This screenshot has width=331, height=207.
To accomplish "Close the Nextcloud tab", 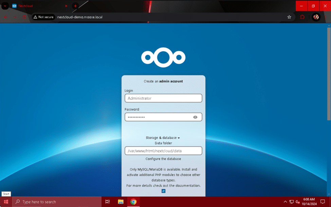I will pos(66,6).
